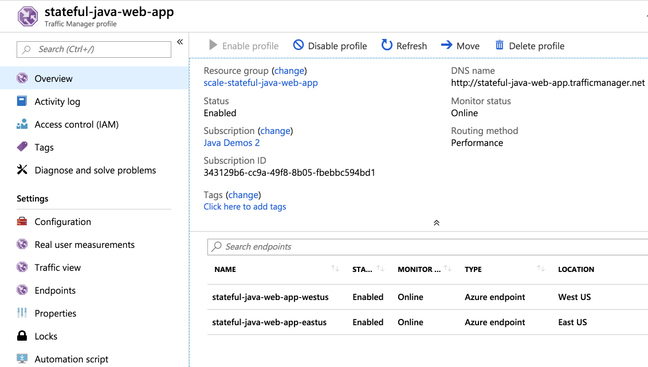Screen dimensions: 648x367
Task: Collapse the essentials section with up chevrons
Action: [x=437, y=223]
